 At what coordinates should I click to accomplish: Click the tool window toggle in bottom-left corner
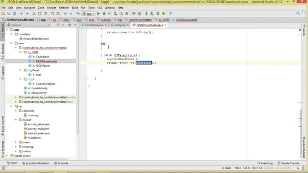click(3, 168)
